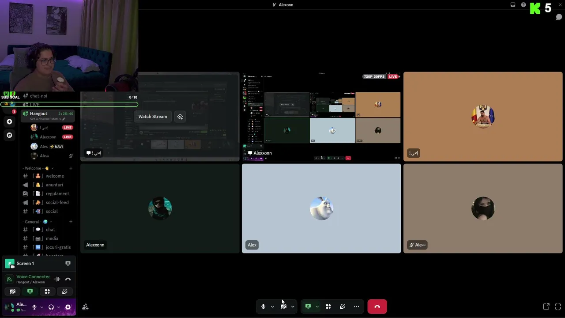Open screen share options chevron in call bar
The height and width of the screenshot is (318, 565).
[317, 307]
